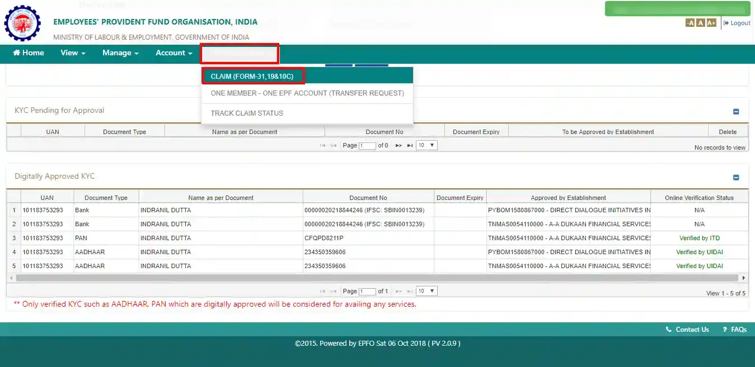Viewport: 755px width, 367px height.
Task: Go to last page in approved KYC pager
Action: point(410,291)
